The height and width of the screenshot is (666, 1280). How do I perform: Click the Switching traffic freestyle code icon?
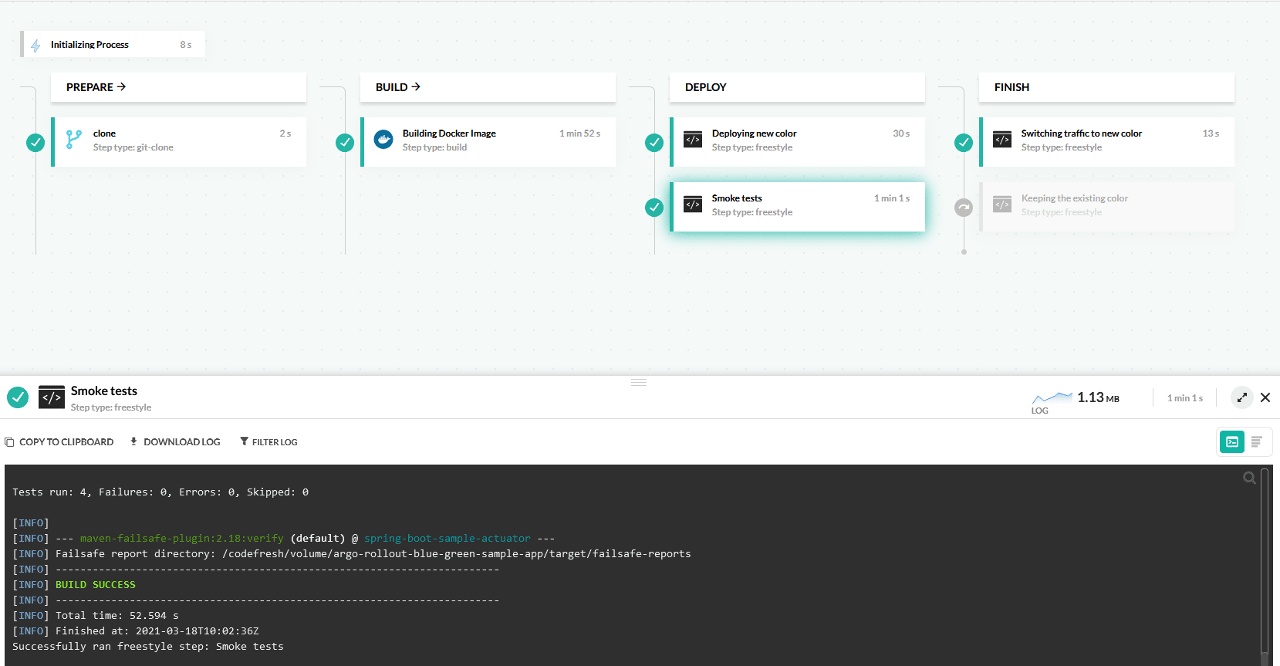[x=1002, y=140]
